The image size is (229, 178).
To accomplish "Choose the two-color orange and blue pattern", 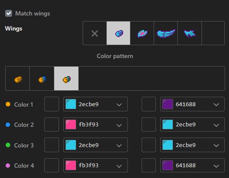I will click(42, 79).
